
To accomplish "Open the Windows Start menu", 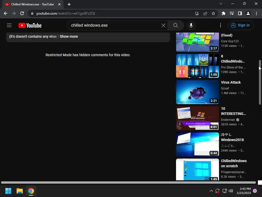I will pos(8,191).
